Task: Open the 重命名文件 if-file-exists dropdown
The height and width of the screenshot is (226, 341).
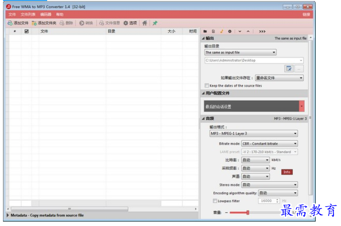Action: tap(279, 78)
